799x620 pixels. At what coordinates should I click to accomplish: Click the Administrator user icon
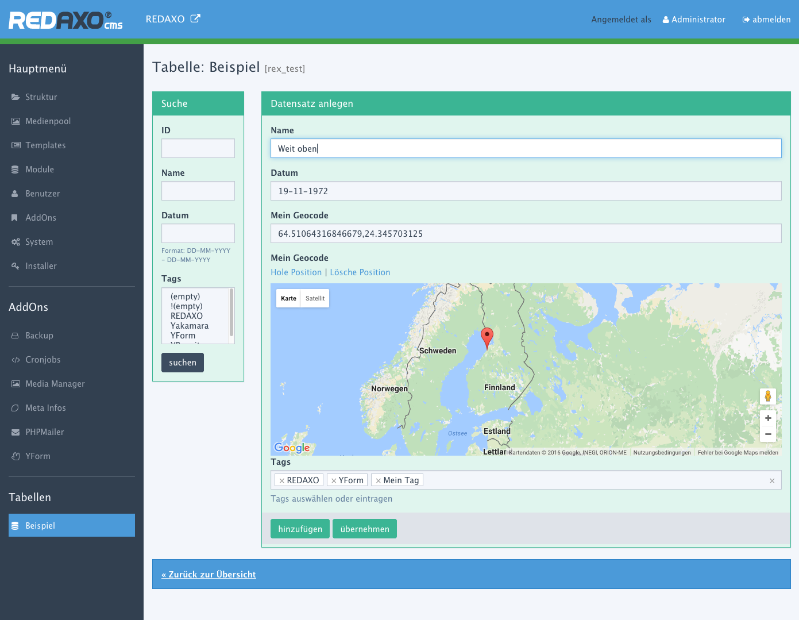tap(666, 20)
